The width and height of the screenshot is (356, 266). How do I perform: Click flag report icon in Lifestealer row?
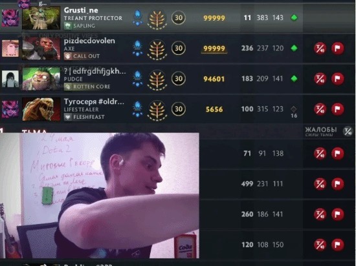(x=338, y=109)
